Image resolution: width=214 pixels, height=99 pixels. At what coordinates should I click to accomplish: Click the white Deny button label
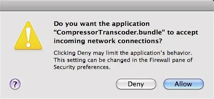(136, 84)
